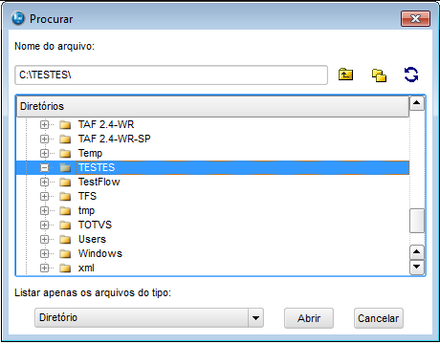
Task: Click Temp folder icon
Action: [65, 153]
